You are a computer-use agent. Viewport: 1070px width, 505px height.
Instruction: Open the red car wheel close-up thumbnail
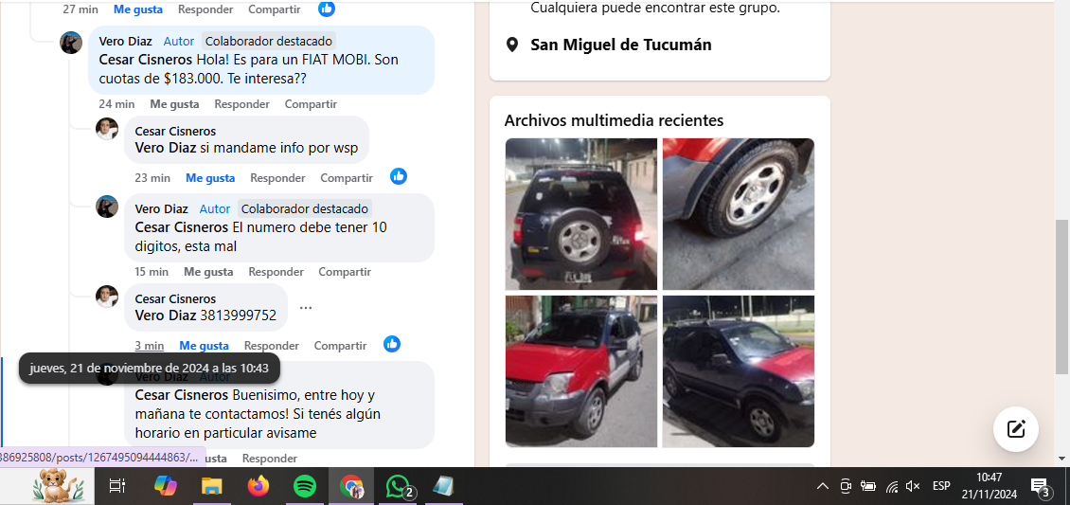tap(738, 214)
